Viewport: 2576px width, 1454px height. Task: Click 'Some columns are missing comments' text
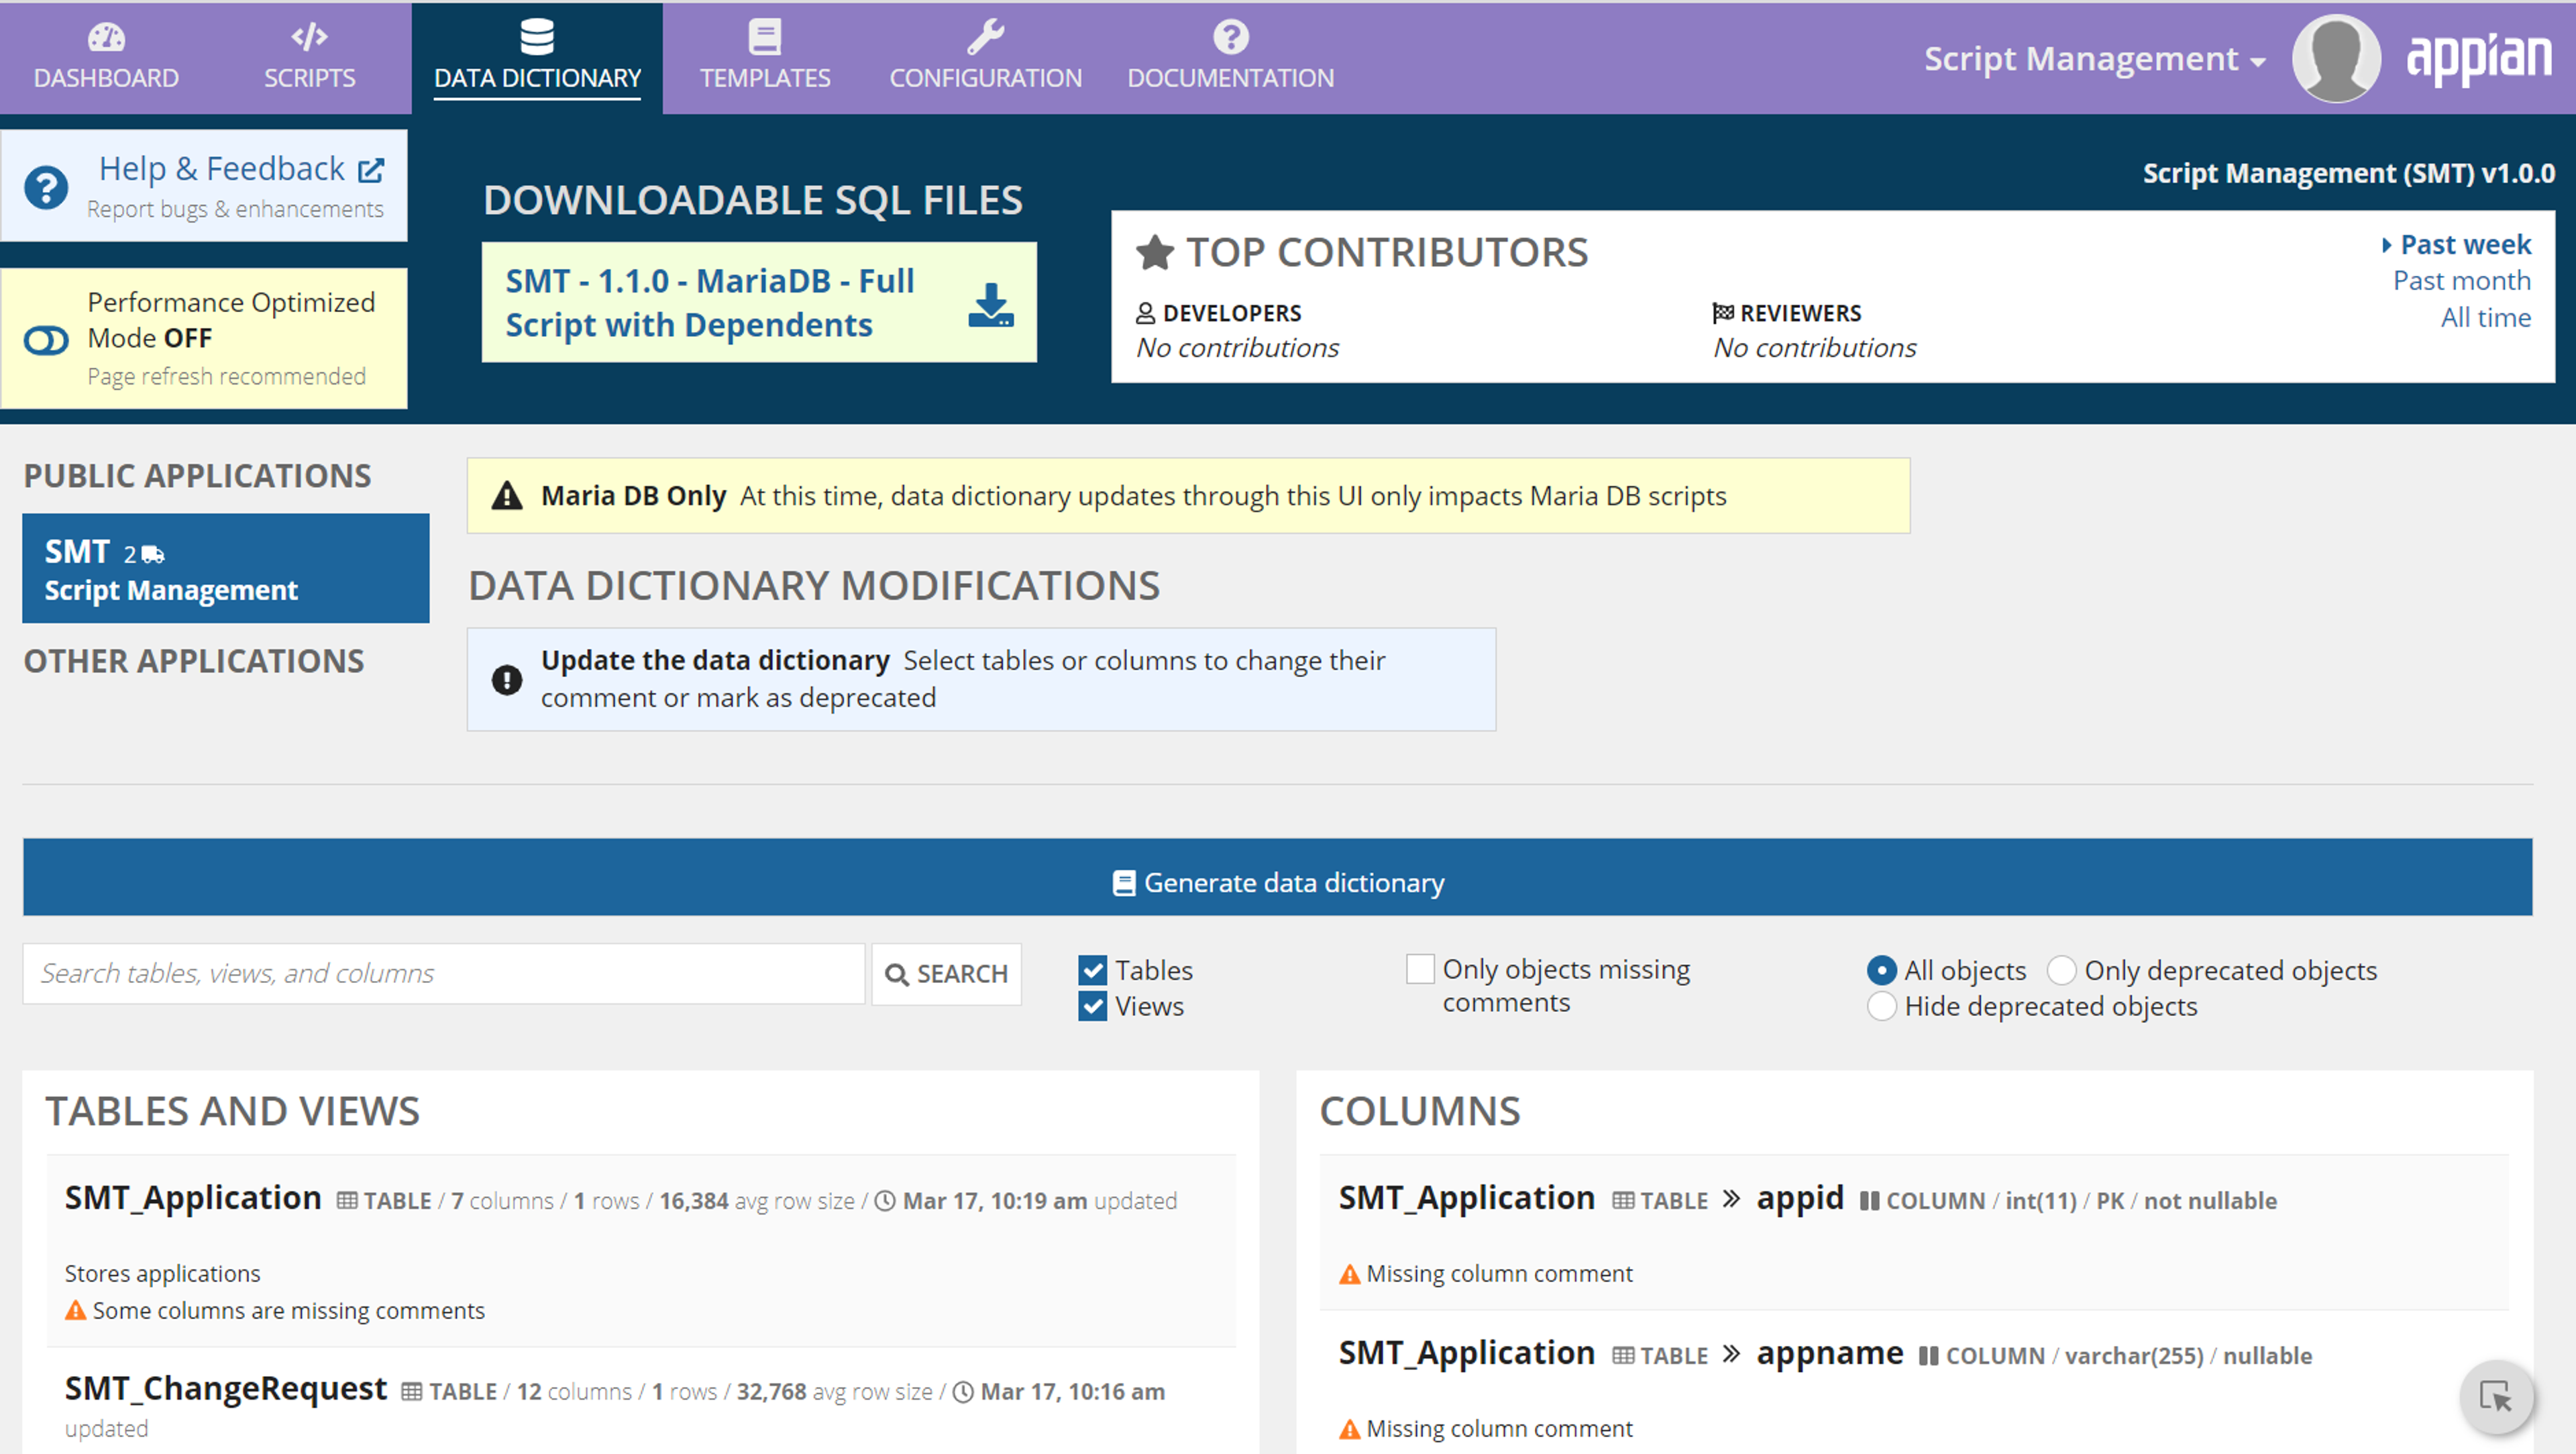pos(288,1311)
